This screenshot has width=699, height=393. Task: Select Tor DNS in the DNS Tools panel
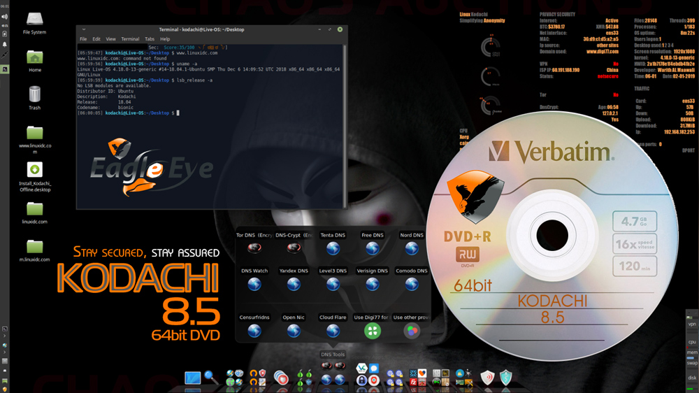254,248
